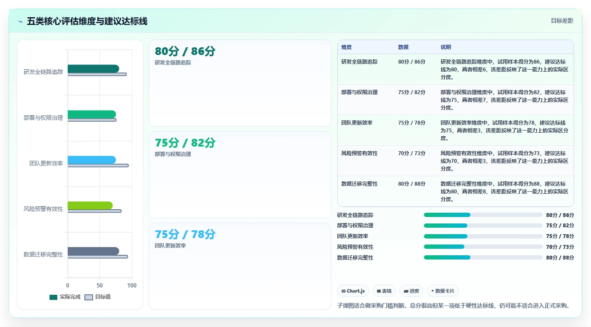
Task: Click the 风险预警有效性 progress bar
Action: [x=483, y=247]
